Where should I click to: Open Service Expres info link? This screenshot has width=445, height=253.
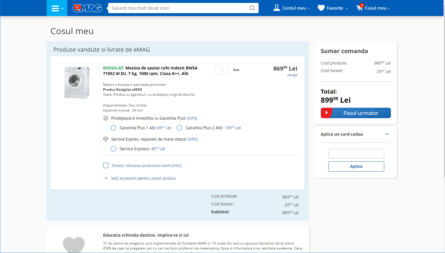pyautogui.click(x=193, y=139)
